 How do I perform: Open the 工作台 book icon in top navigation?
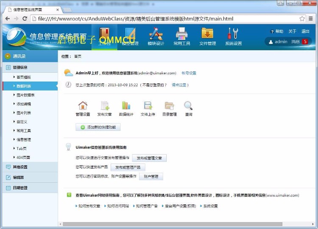[x=104, y=34]
